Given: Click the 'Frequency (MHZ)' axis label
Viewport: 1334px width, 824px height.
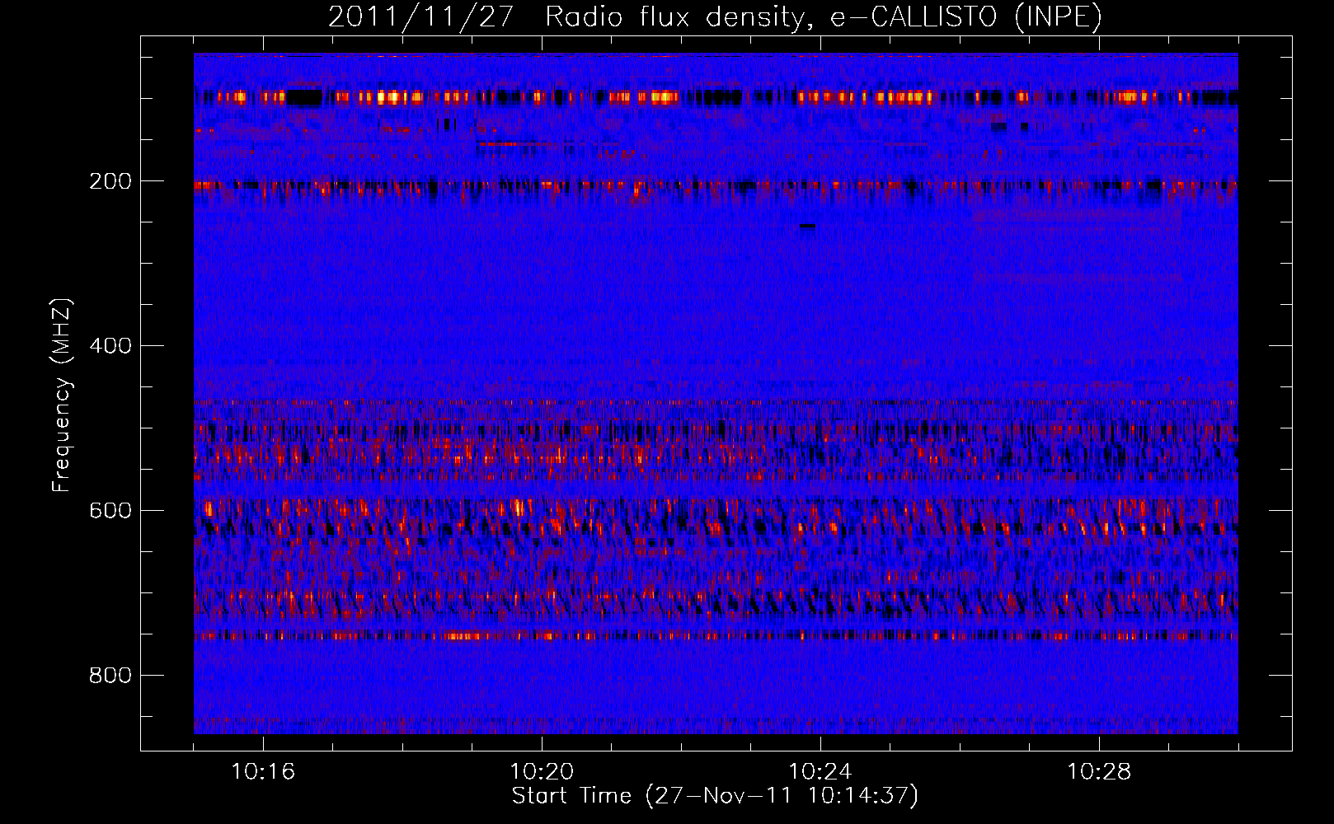Looking at the screenshot, I should [x=62, y=396].
